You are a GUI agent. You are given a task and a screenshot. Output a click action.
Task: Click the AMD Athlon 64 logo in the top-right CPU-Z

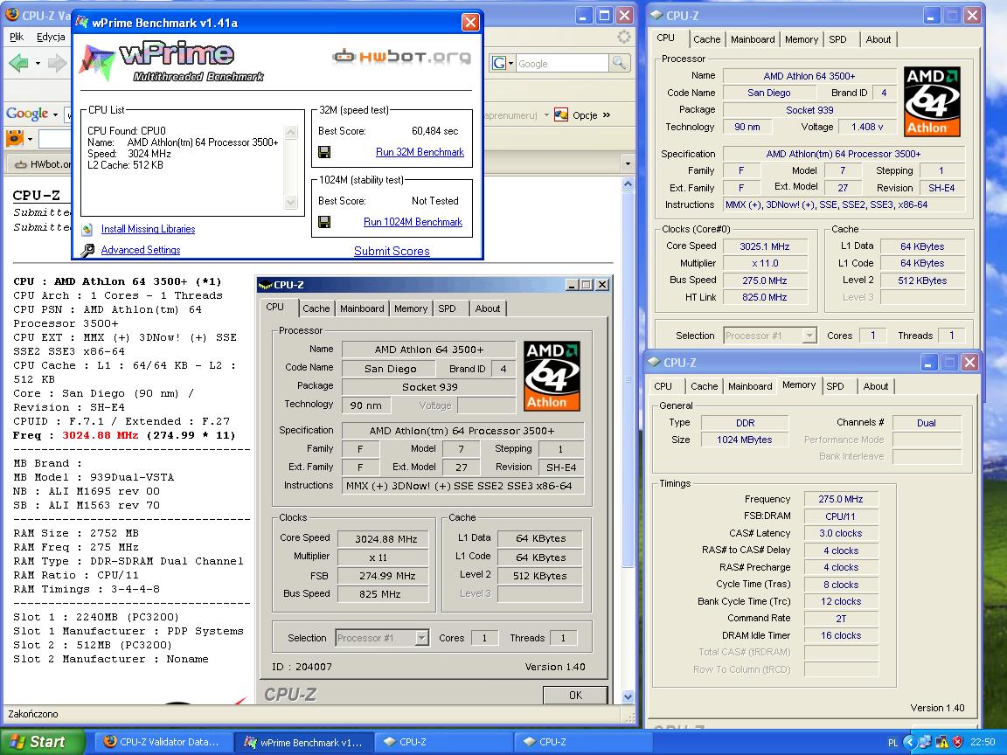[932, 101]
